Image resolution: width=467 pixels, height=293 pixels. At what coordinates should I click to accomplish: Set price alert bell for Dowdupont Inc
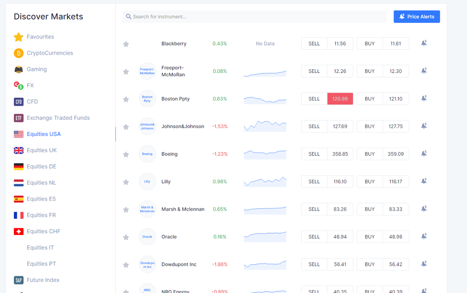(424, 264)
